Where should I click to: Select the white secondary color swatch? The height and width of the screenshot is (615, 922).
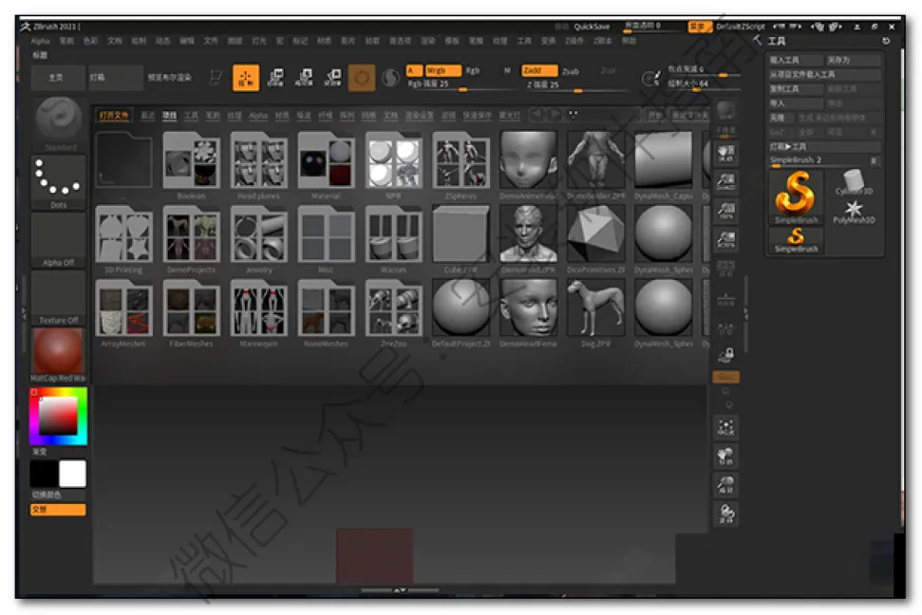(x=72, y=474)
